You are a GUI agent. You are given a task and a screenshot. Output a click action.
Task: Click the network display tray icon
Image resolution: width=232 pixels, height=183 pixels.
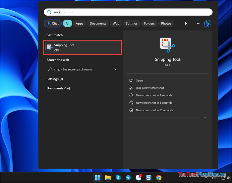(x=223, y=178)
